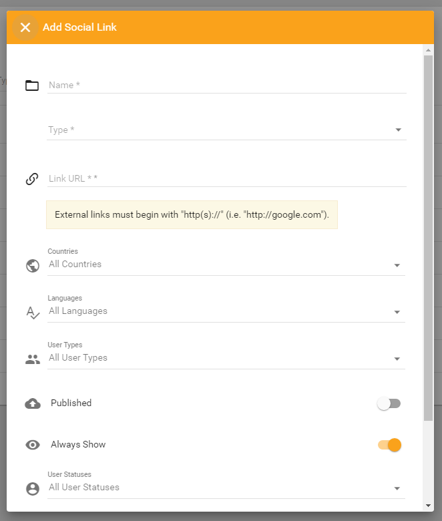Expand the Countries dropdown arrow

pos(397,266)
